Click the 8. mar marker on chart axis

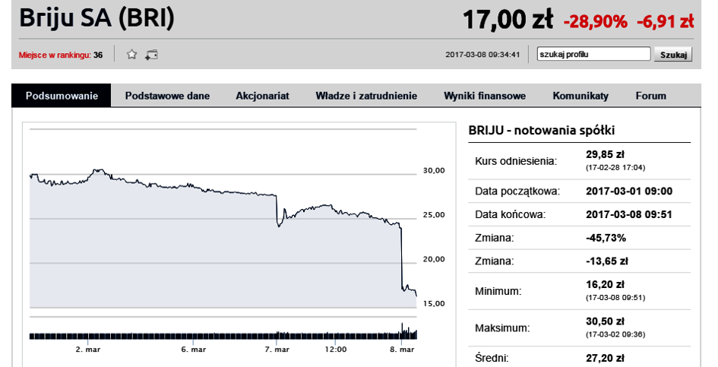pos(402,349)
